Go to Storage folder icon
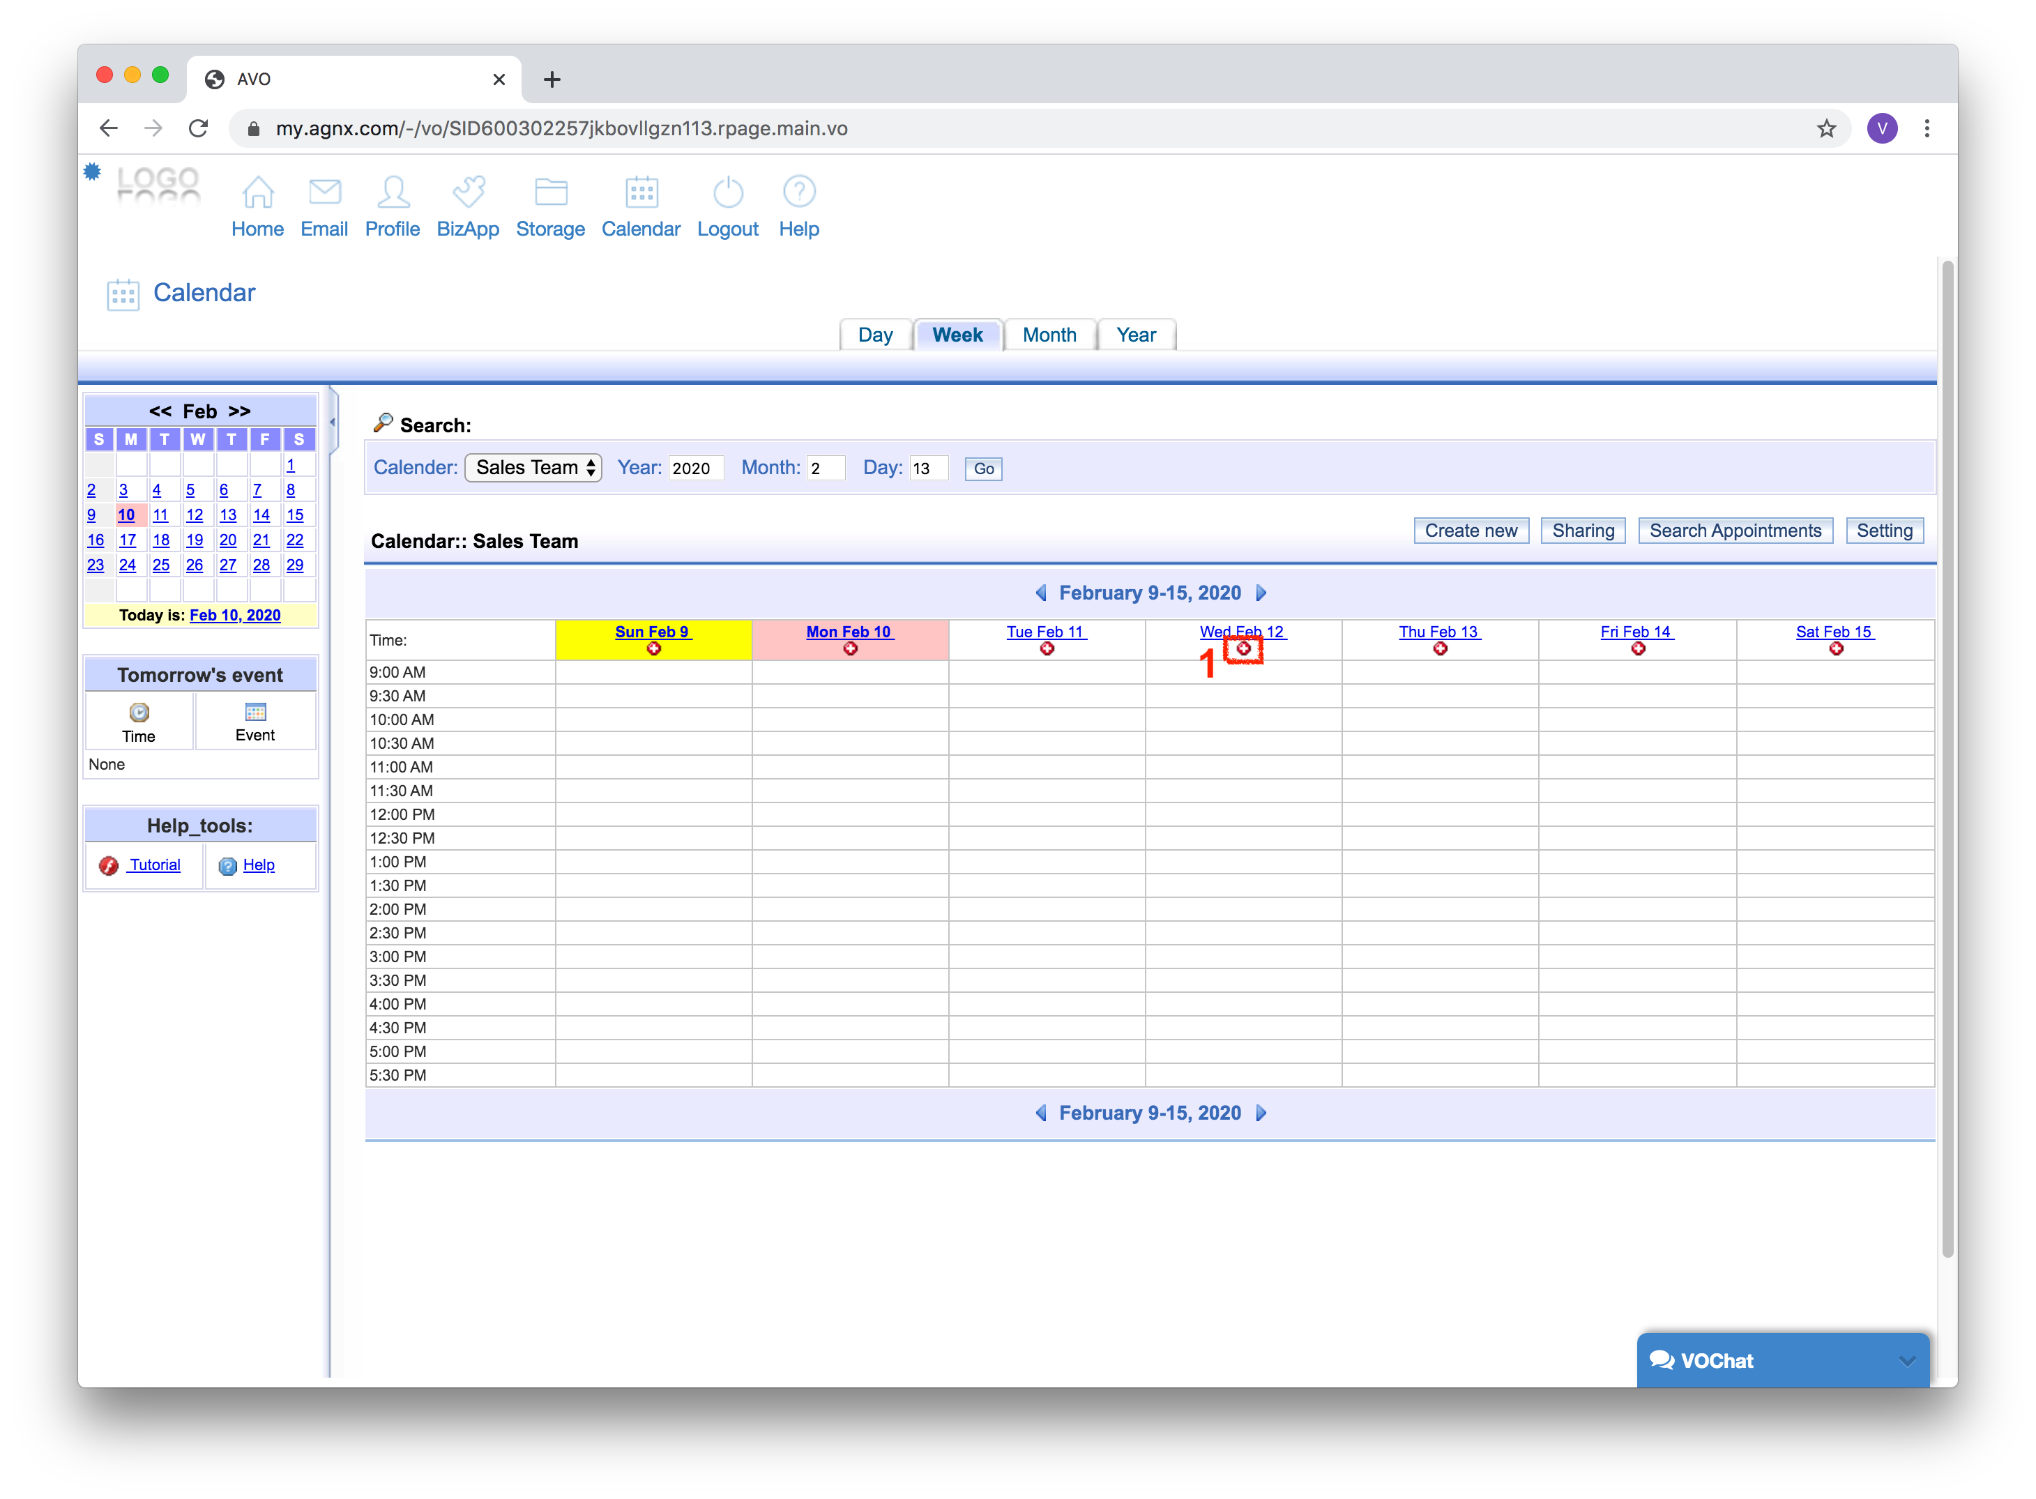The width and height of the screenshot is (2036, 1499). (x=550, y=192)
